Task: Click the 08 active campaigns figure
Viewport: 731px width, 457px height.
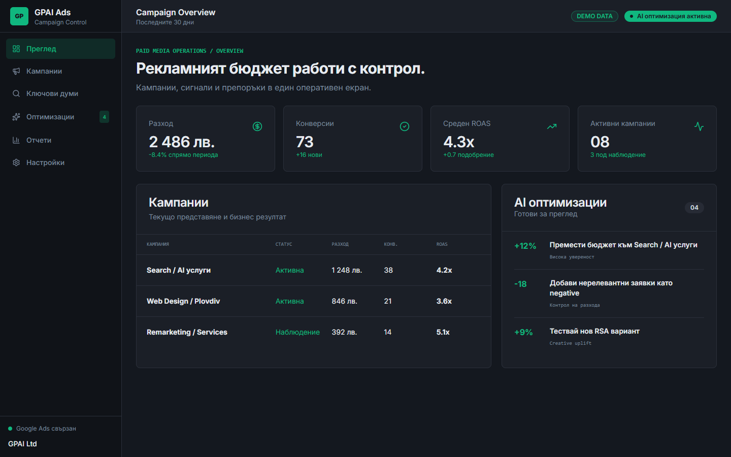Action: click(x=600, y=142)
